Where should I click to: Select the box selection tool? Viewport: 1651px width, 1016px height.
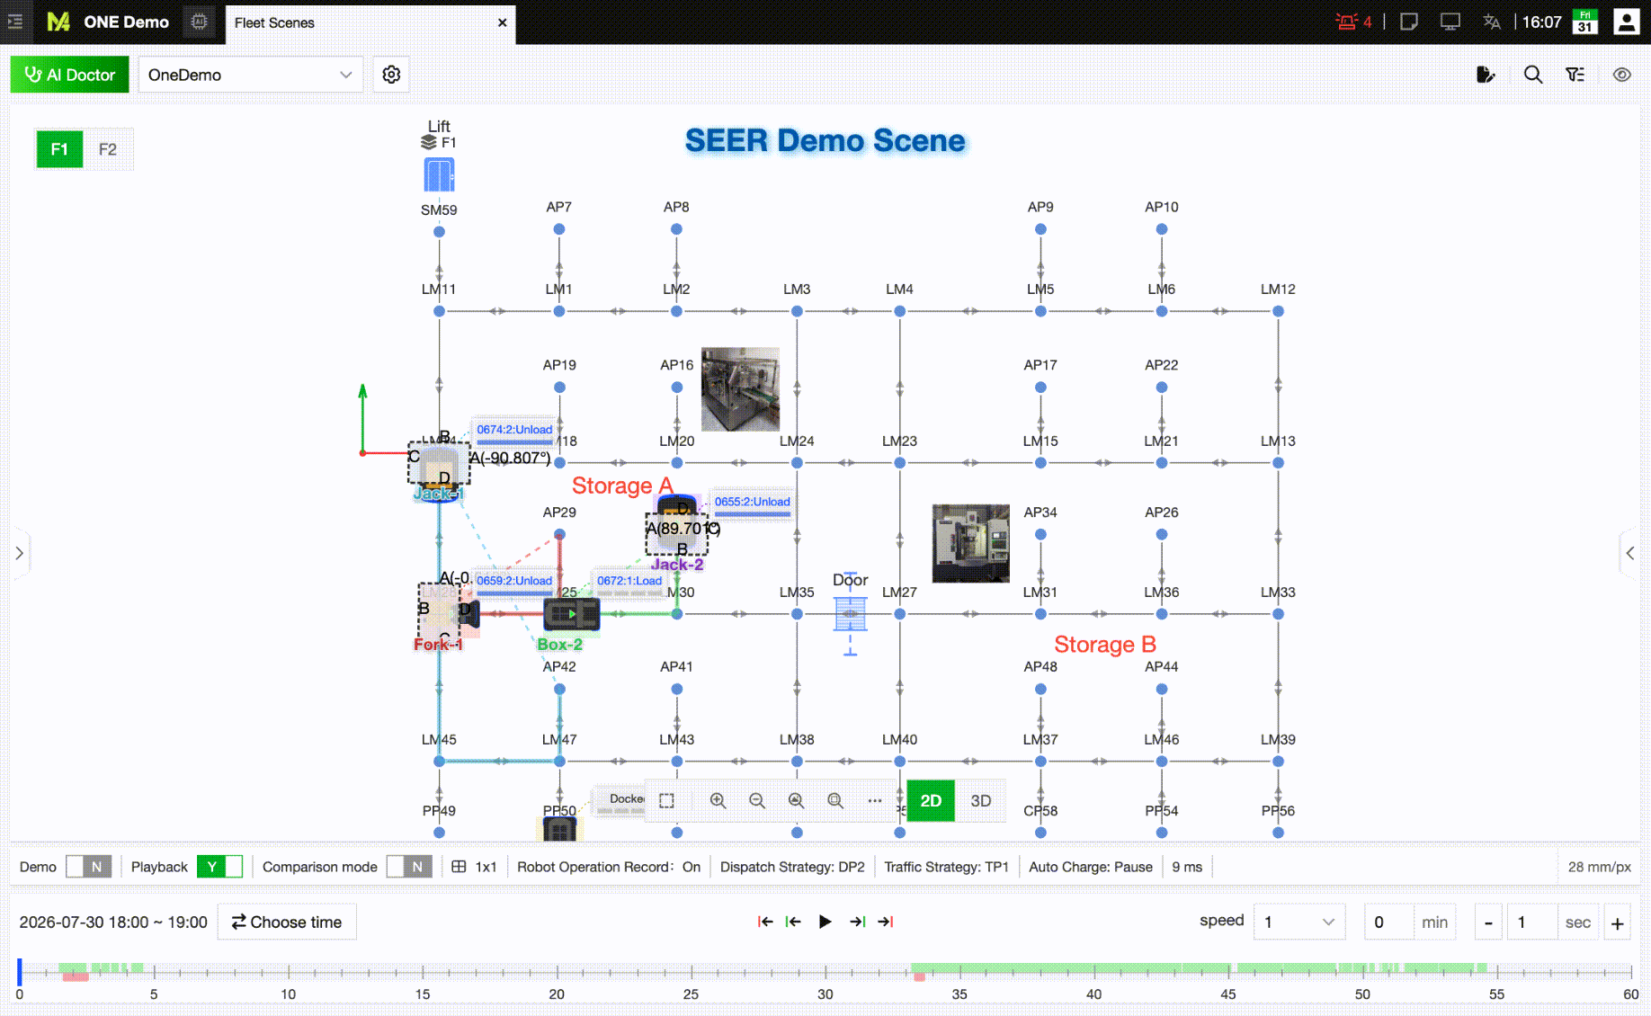coord(666,800)
